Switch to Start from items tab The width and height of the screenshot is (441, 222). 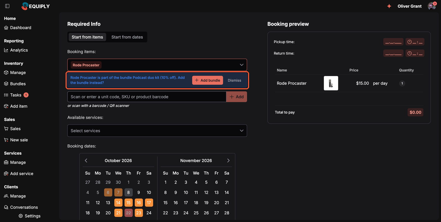click(x=87, y=37)
